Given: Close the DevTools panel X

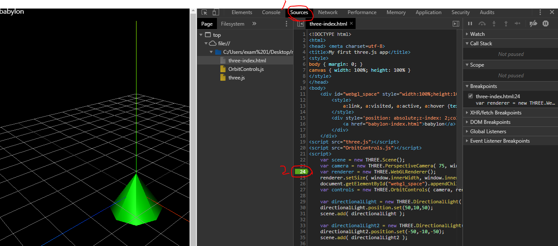Looking at the screenshot, I should (x=552, y=12).
